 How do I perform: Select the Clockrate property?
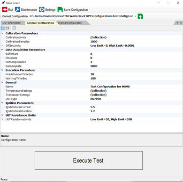click(11, 58)
